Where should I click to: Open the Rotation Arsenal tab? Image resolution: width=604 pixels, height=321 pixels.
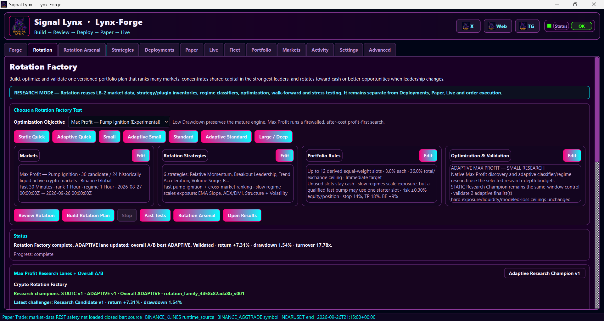coord(82,50)
